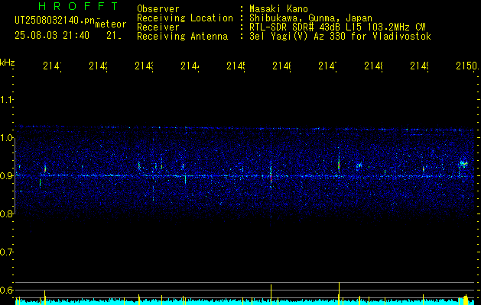Click the 'Receiving Location' label
Image resolution: width=481 pixels, height=305 pixels.
coord(185,18)
